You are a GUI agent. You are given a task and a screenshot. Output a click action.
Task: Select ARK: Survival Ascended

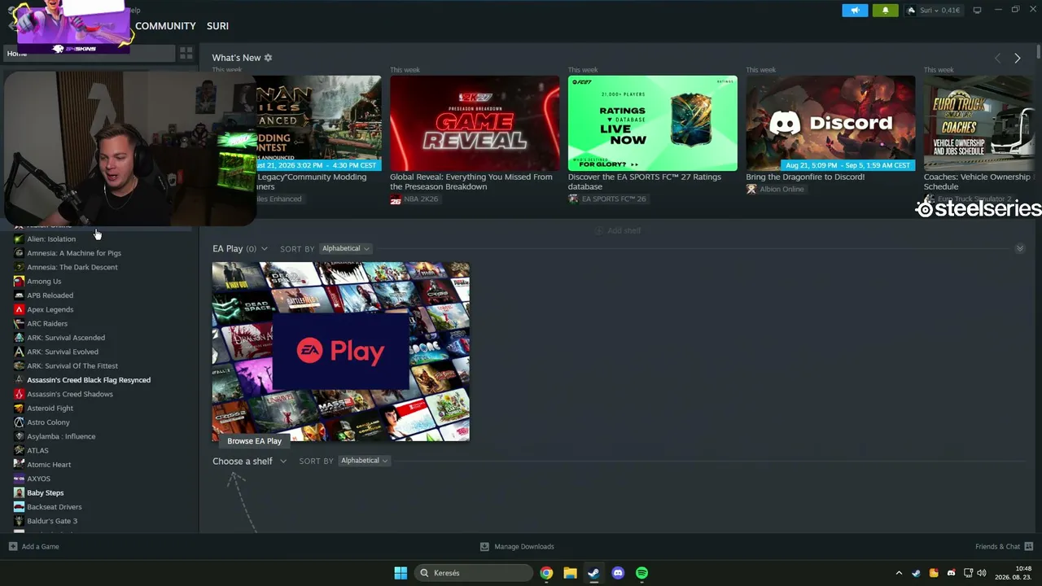click(66, 338)
